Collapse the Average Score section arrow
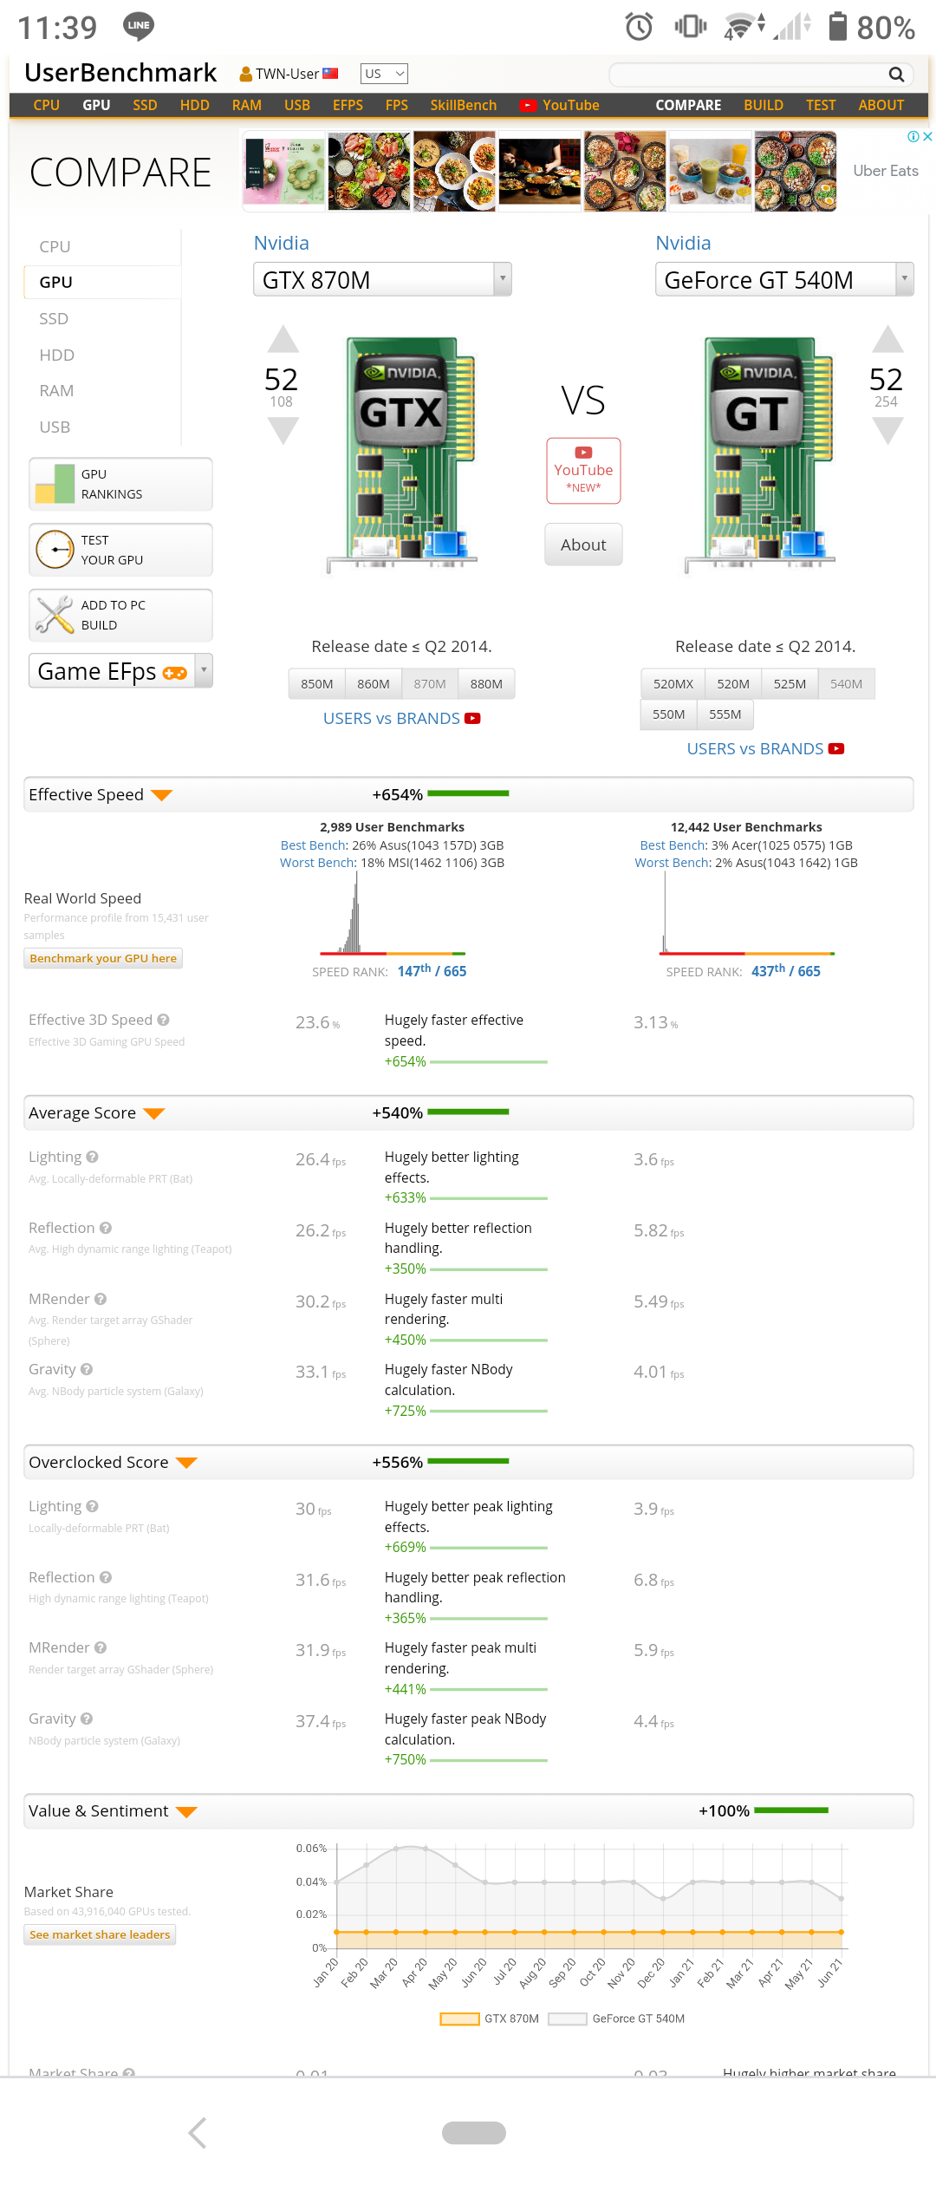The height and width of the screenshot is (2185, 936). click(154, 1113)
